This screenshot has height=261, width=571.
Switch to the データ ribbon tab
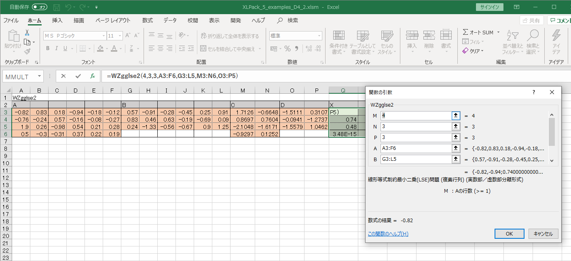(x=170, y=20)
